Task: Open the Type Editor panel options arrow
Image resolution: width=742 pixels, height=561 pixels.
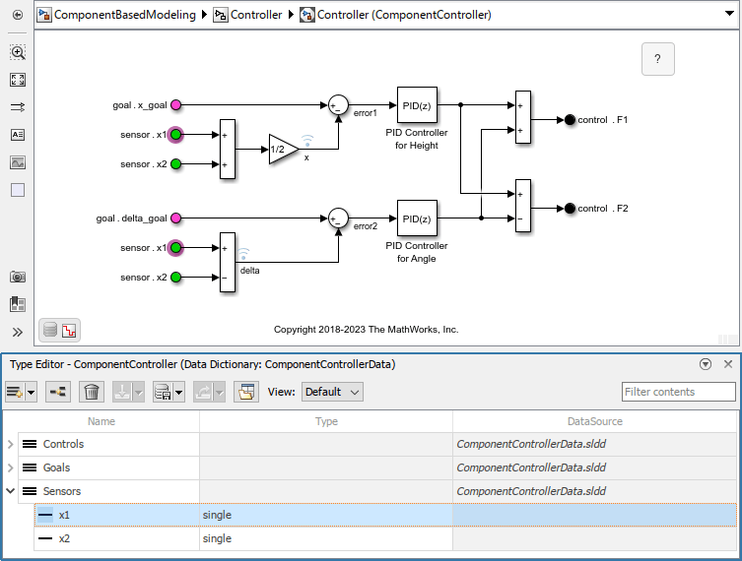Action: [706, 364]
